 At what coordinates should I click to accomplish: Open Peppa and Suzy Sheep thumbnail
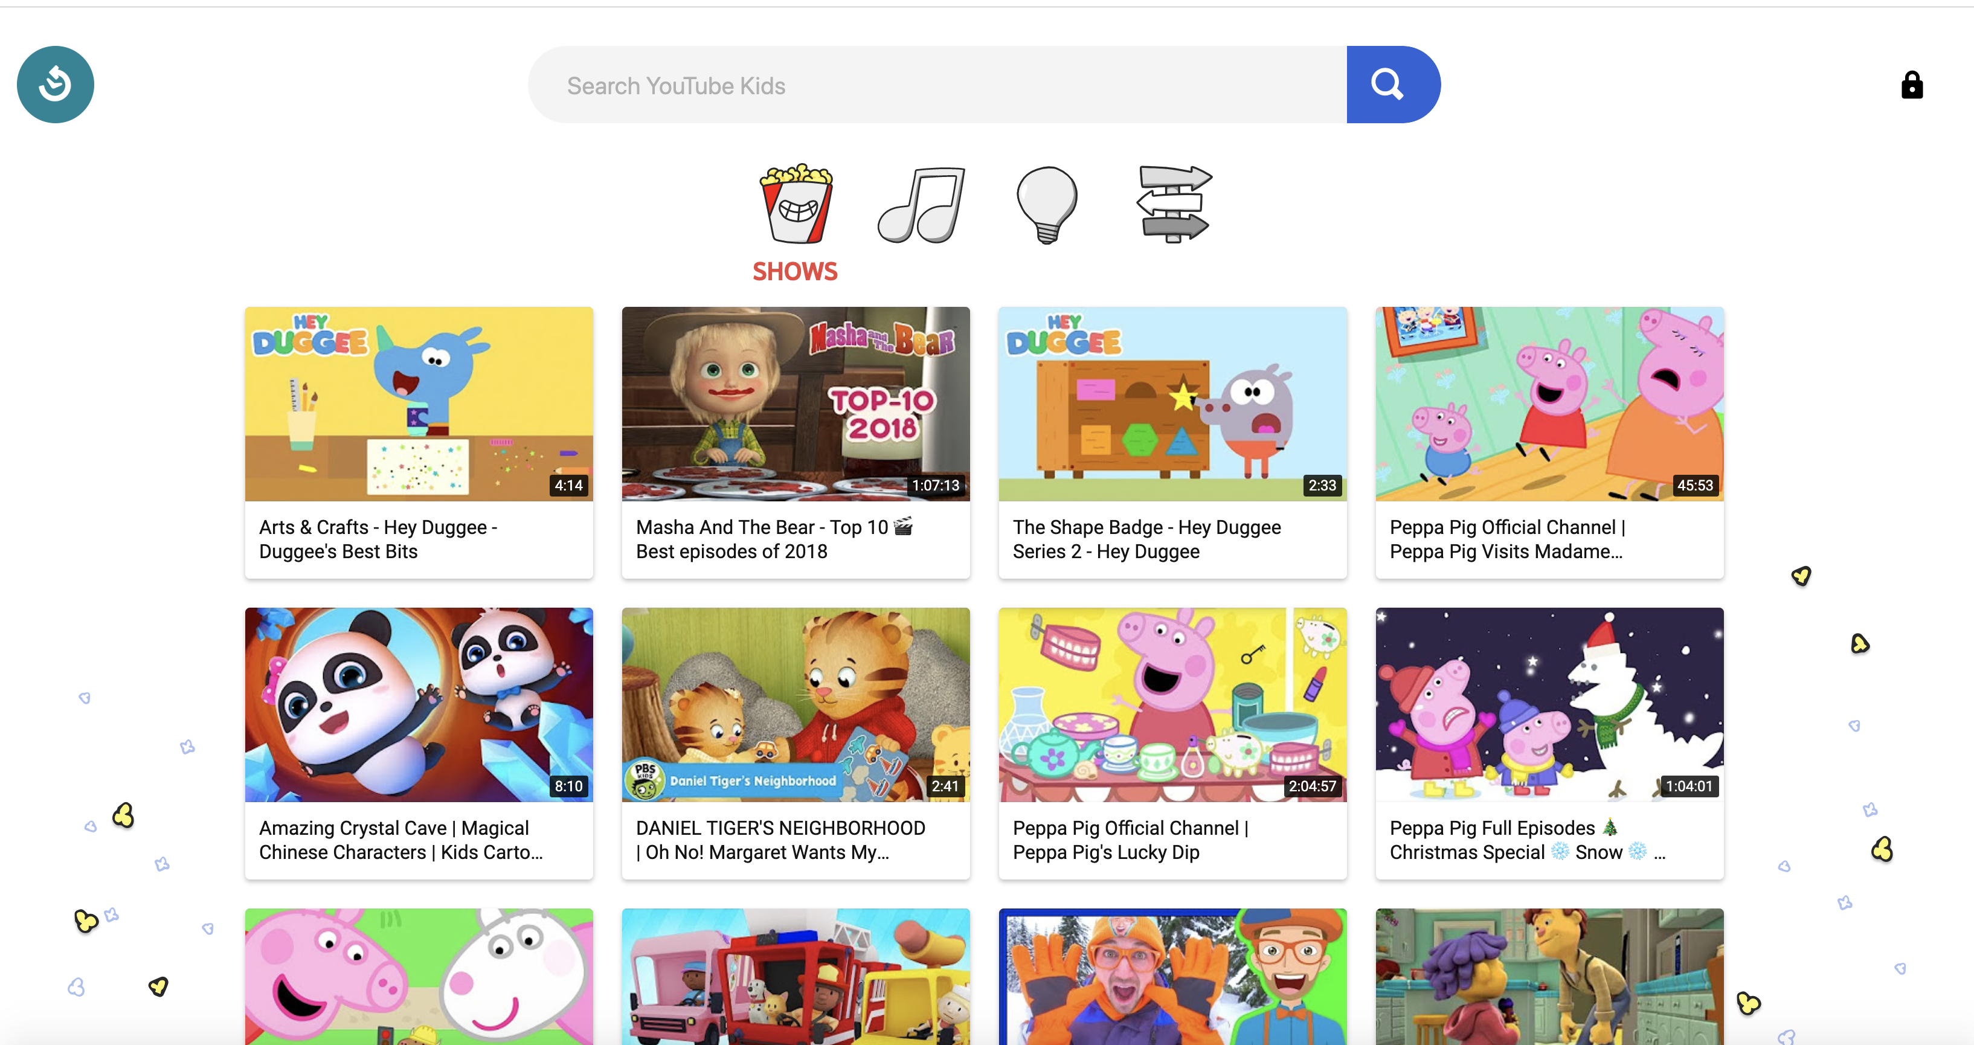tap(419, 977)
